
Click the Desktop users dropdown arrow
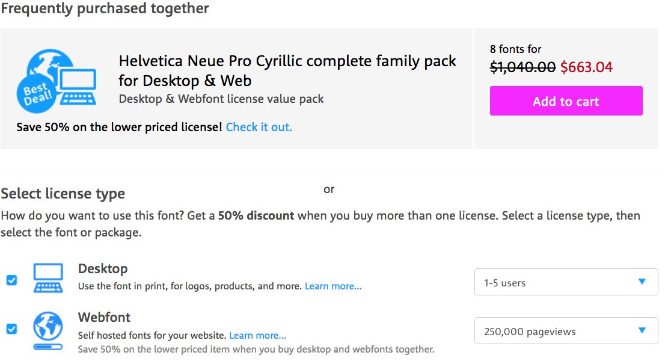[642, 282]
